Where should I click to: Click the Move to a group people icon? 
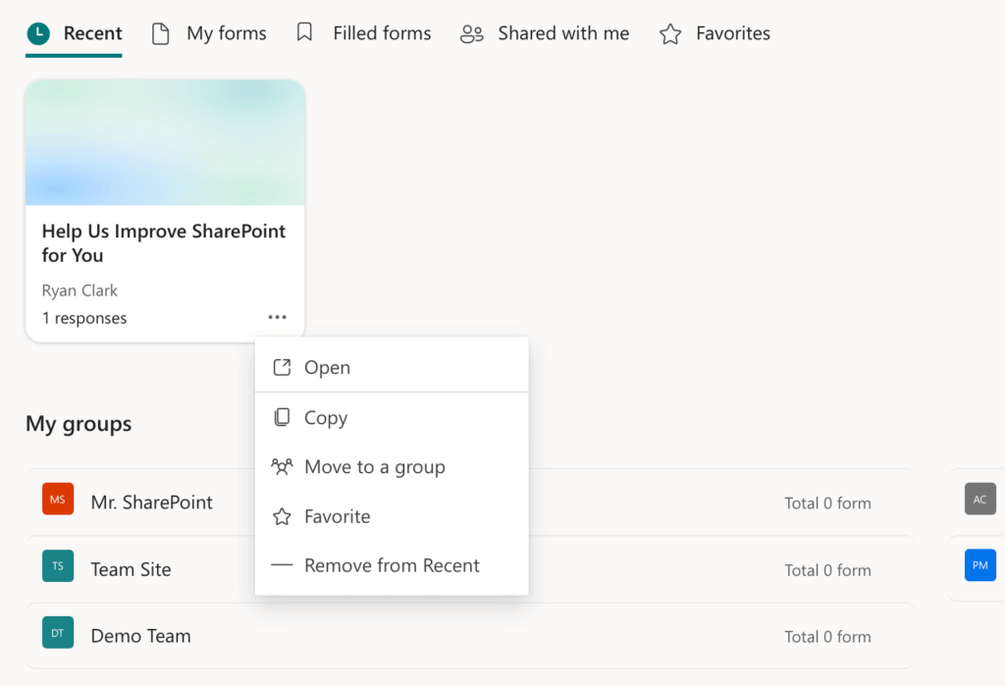(x=282, y=467)
